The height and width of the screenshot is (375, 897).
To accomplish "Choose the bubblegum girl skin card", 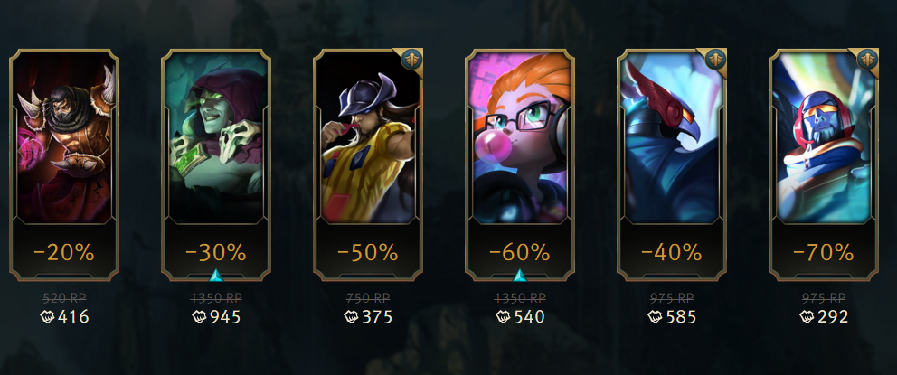I will (x=519, y=164).
